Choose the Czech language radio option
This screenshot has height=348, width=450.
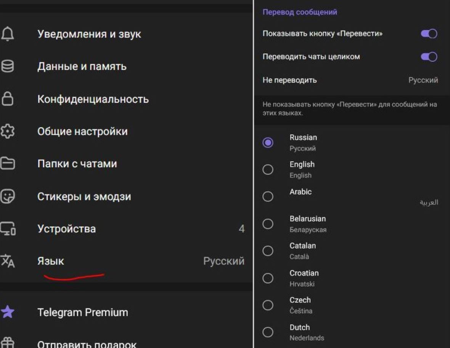coord(268,305)
